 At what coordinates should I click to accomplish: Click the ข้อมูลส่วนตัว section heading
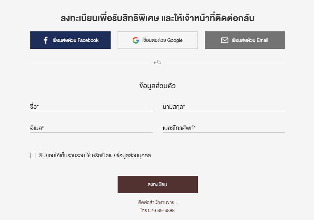coord(157,86)
